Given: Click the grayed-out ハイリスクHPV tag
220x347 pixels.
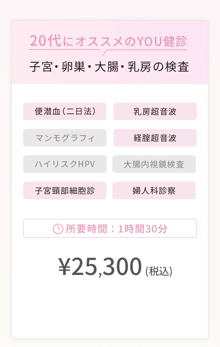Looking at the screenshot, I should click(x=65, y=164).
